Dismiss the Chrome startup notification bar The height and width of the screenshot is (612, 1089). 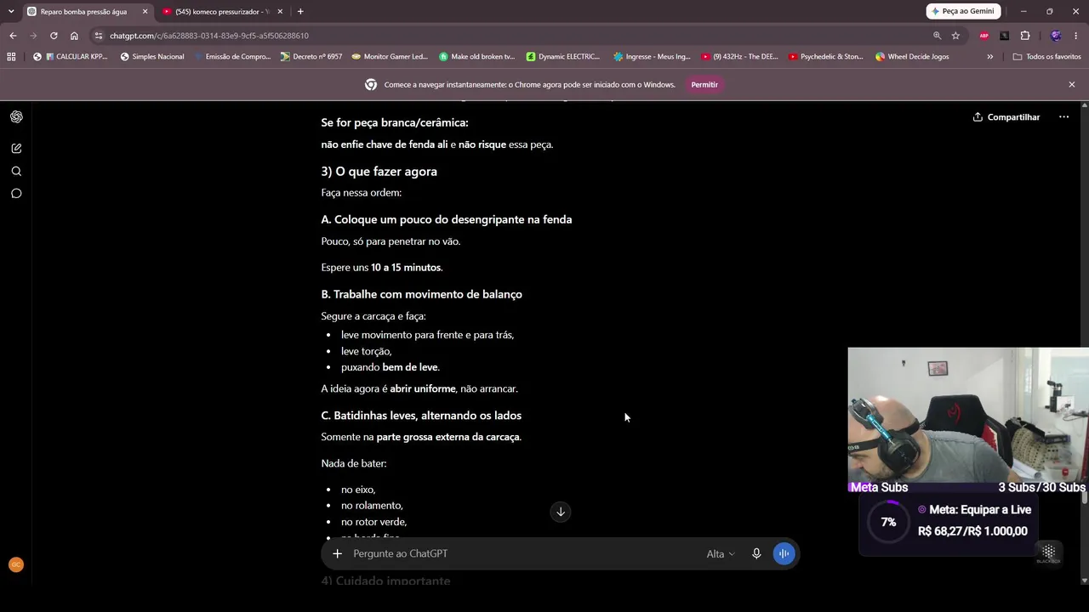1072,85
